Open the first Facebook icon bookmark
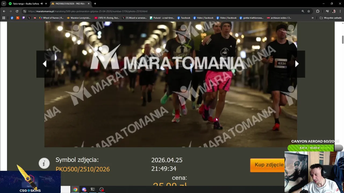Image resolution: width=344 pixels, height=193 pixels. pyautogui.click(x=12, y=18)
